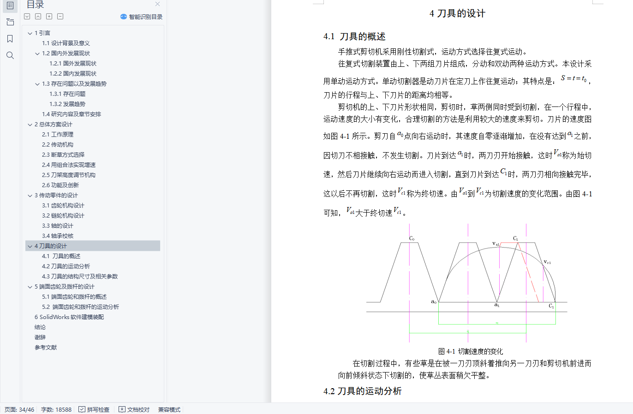The image size is (633, 414).
Task: Go to heading '1.2.1 国外发展现状'
Action: pos(73,64)
